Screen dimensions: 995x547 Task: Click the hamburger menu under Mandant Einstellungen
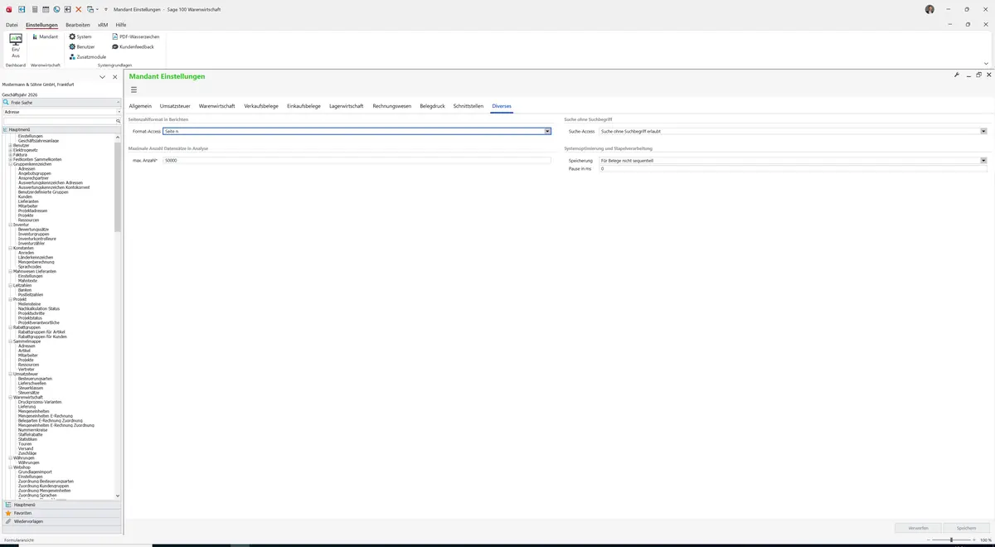[133, 90]
